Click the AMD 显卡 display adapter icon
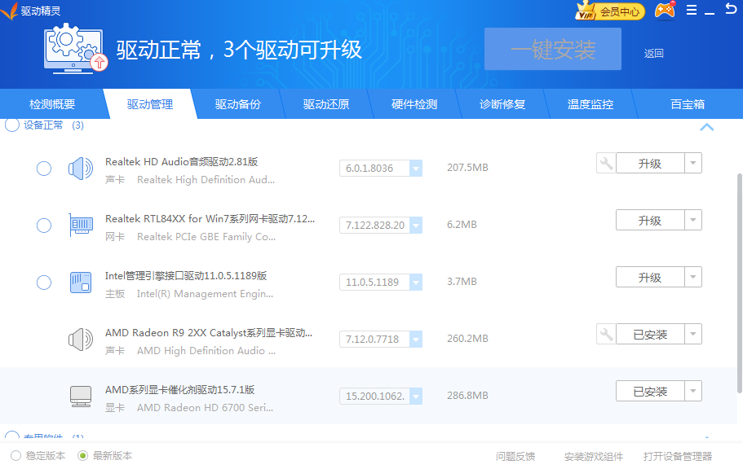743x469 pixels. point(81,397)
